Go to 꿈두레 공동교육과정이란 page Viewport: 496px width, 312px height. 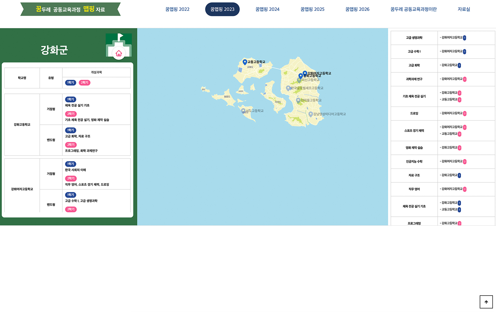(x=414, y=9)
